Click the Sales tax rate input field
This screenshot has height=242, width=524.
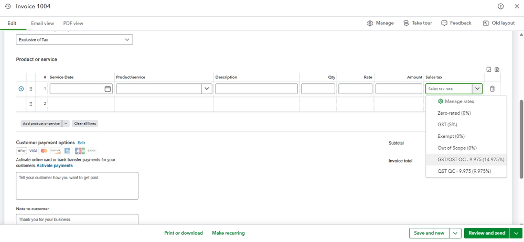click(449, 89)
